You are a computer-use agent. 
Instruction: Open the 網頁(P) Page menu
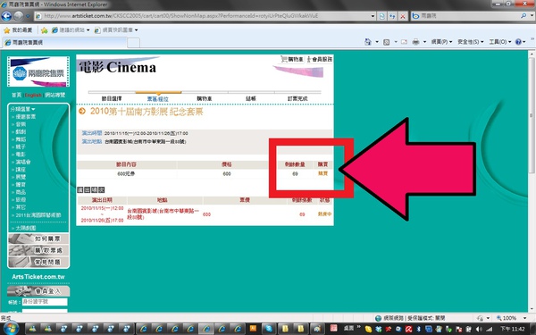tap(441, 42)
